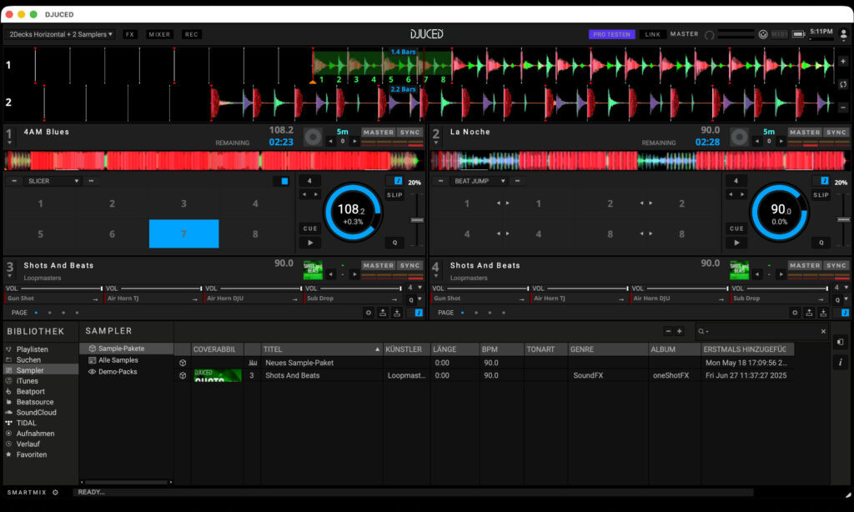Open the SLICER pad mode dropdown
854x512 pixels.
[x=53, y=181]
